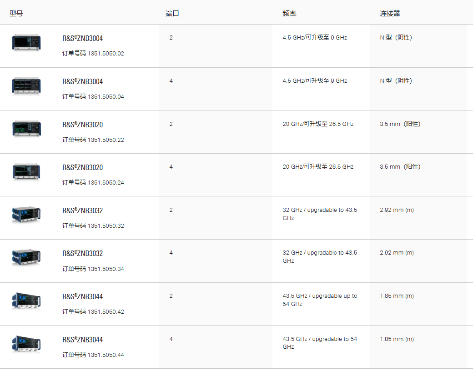The image size is (473, 371).
Task: Open the product image for order 1351.5050.44
Action: click(x=26, y=344)
